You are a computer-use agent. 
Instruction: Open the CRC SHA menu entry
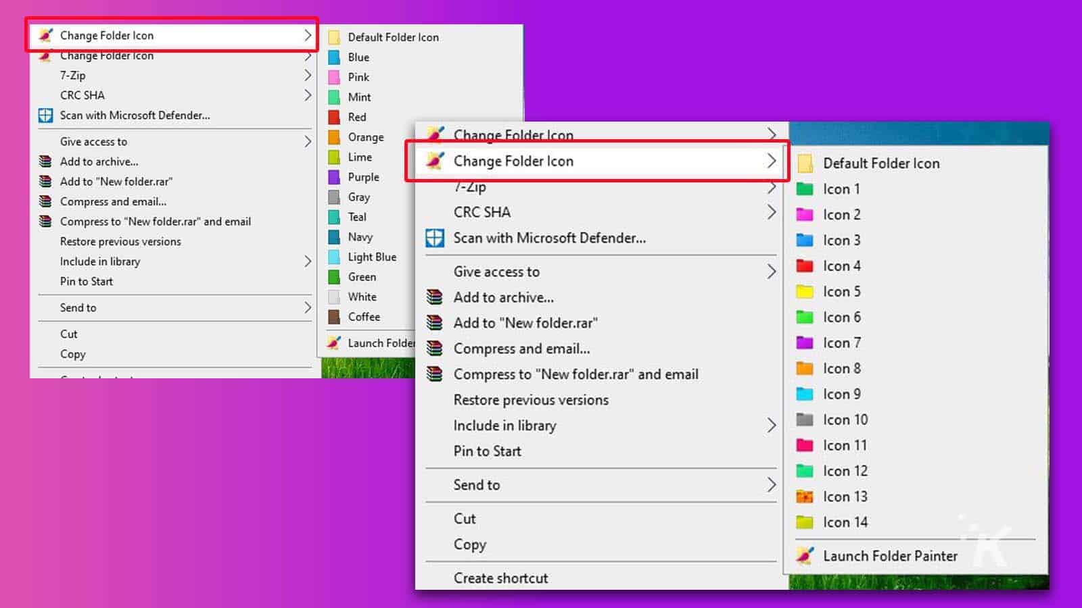click(x=481, y=212)
